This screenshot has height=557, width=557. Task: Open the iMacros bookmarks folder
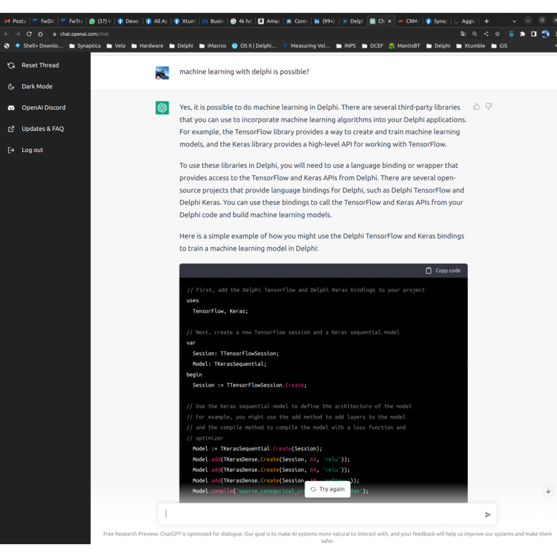[213, 46]
